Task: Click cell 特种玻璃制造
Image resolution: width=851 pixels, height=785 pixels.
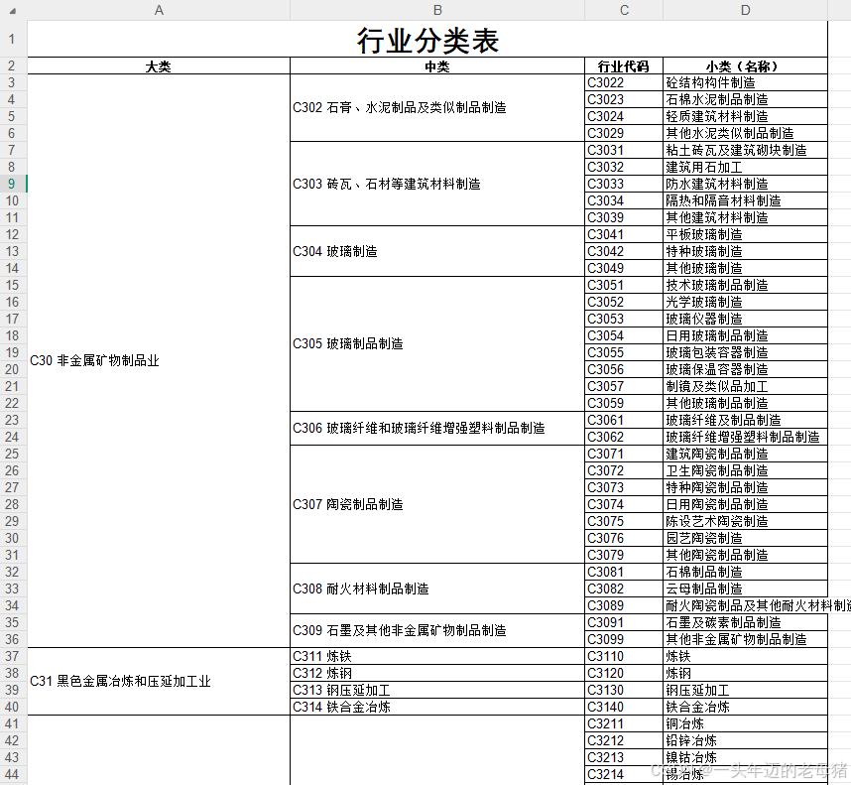Action: (745, 251)
